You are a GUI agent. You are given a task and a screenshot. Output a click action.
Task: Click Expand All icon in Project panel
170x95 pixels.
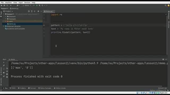[32, 11]
